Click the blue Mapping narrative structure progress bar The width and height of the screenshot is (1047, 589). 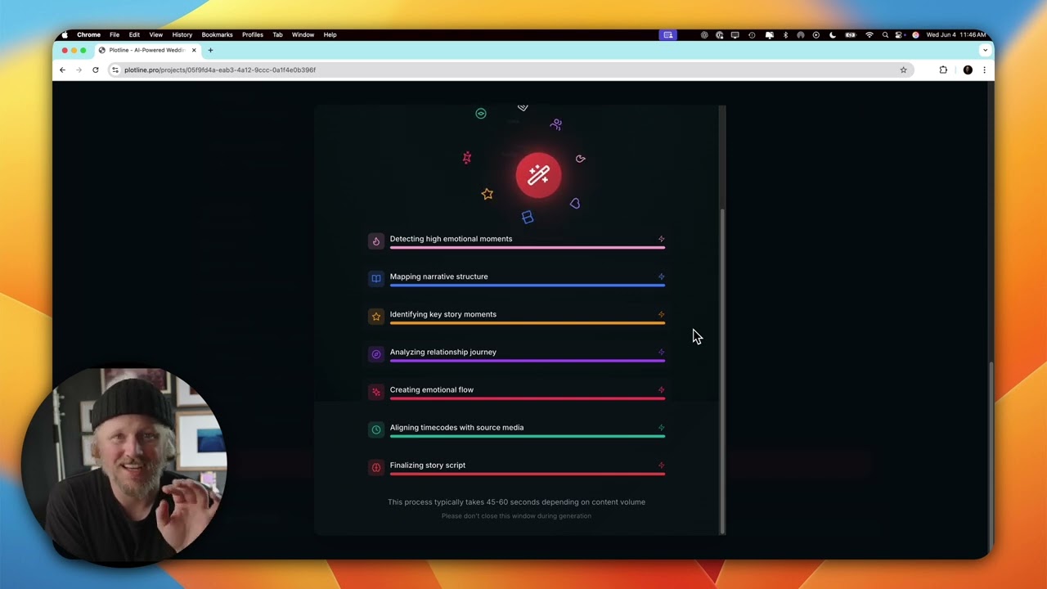(528, 285)
